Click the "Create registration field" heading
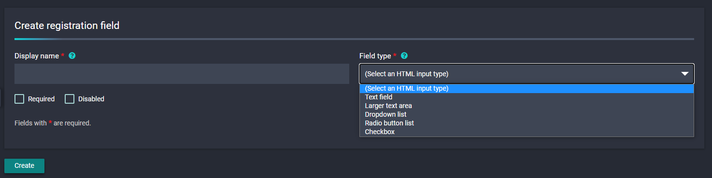Screen dimensions: 712x178 (67, 26)
